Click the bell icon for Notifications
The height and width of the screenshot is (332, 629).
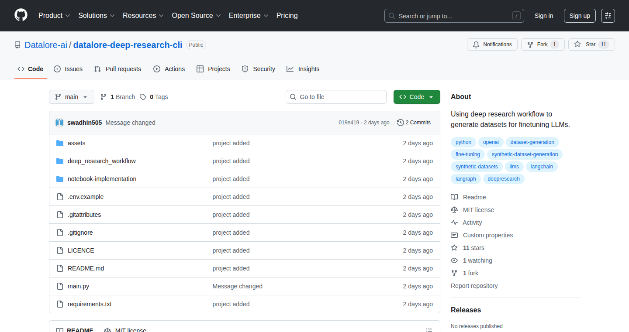476,44
